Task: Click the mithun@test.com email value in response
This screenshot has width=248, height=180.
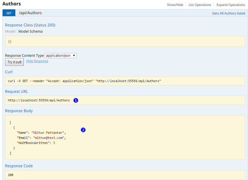Action: 49,138
